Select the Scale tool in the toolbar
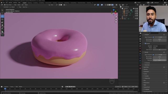 point(2,22)
